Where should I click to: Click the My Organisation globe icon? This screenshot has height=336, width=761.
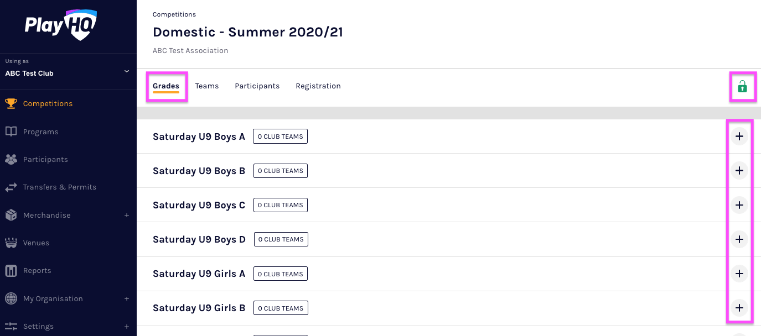point(11,298)
